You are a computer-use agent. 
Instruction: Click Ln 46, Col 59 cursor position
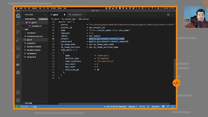pyautogui.click(x=115, y=107)
